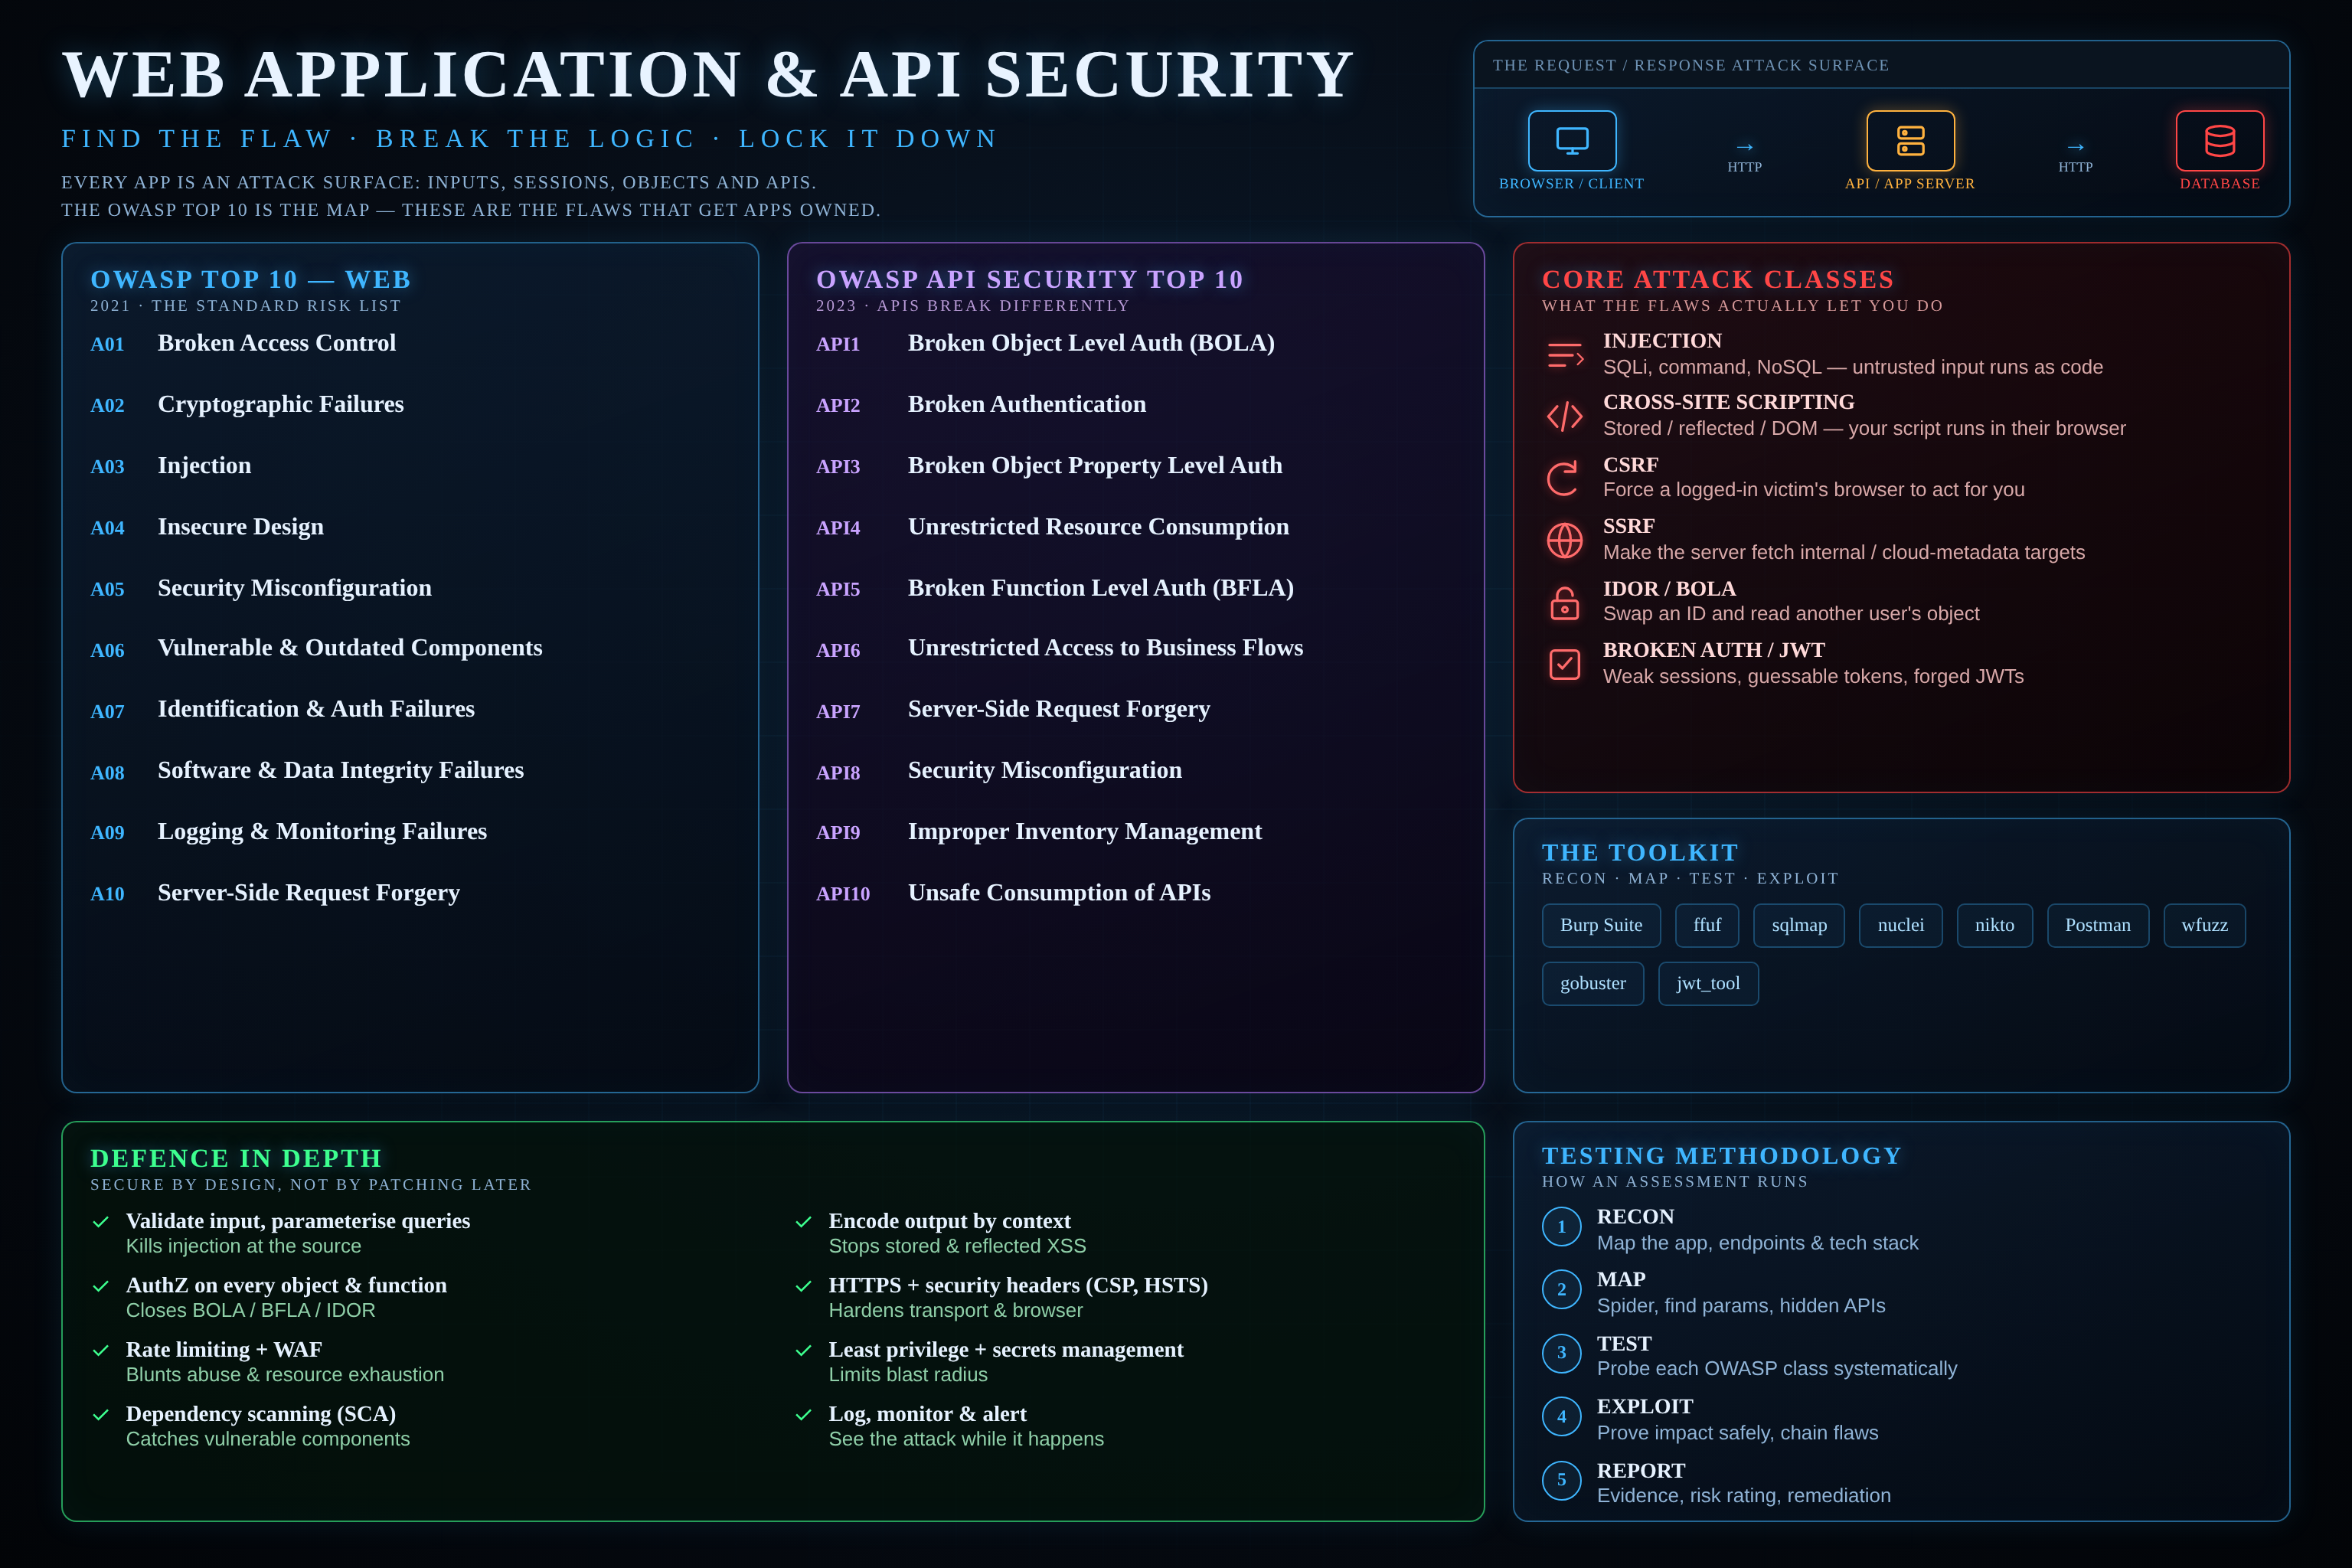
Task: Click the Core Attack Classes heading
Action: click(x=1718, y=279)
